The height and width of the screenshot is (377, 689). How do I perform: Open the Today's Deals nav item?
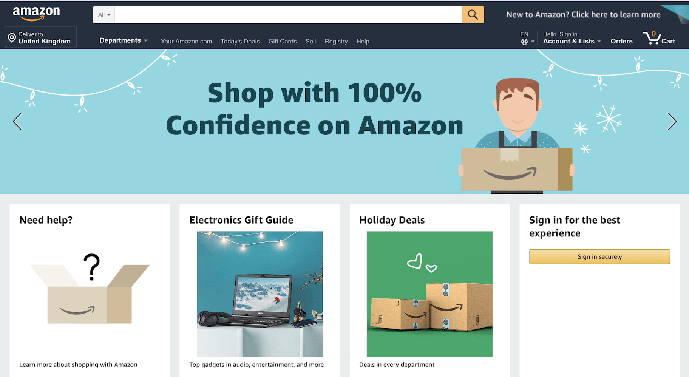click(x=240, y=41)
